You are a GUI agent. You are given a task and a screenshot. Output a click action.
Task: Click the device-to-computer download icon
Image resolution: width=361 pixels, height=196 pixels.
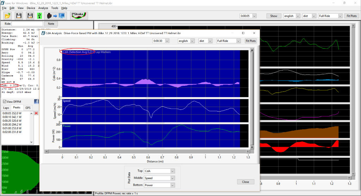tap(56, 16)
